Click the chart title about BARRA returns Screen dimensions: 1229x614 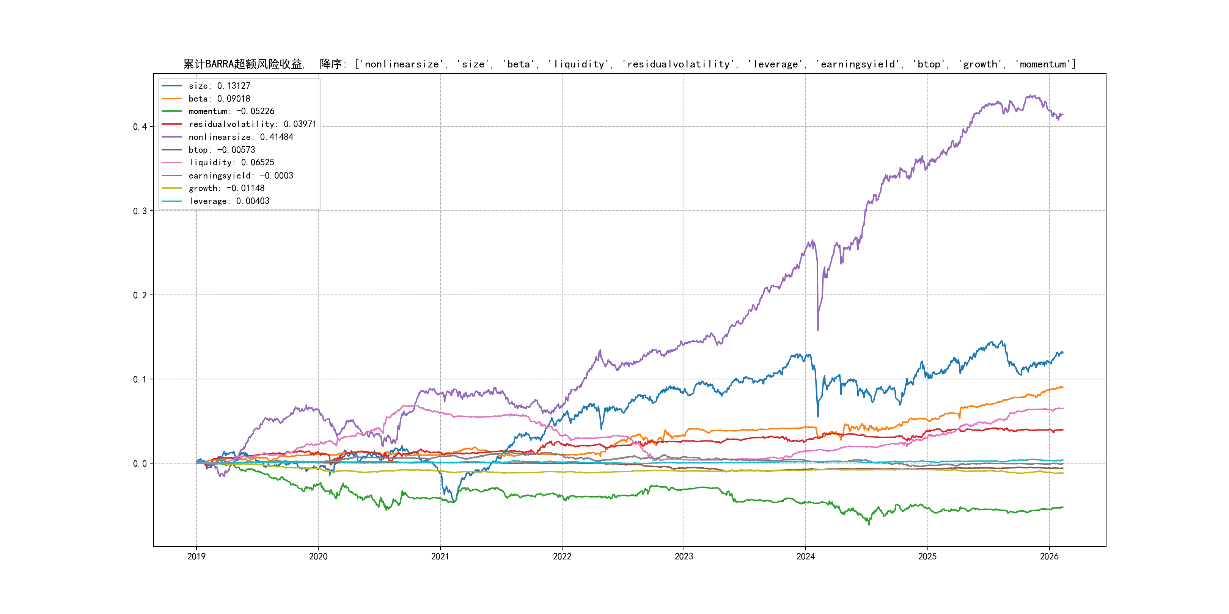(629, 64)
